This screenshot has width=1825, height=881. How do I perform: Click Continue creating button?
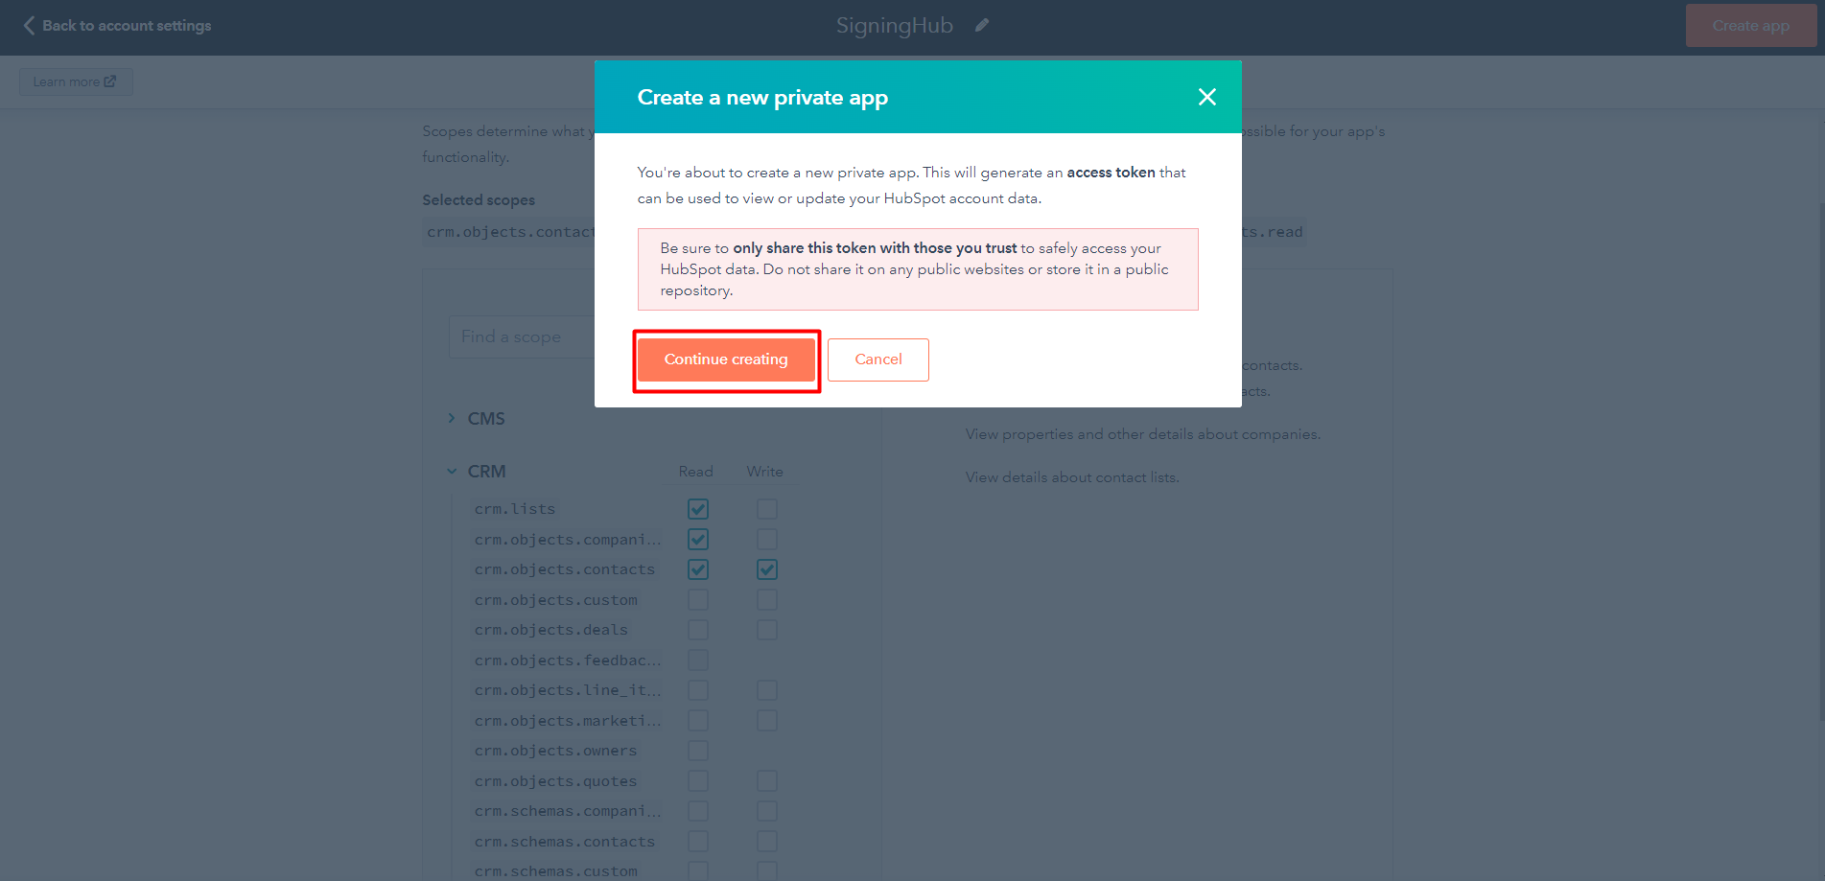pyautogui.click(x=726, y=359)
